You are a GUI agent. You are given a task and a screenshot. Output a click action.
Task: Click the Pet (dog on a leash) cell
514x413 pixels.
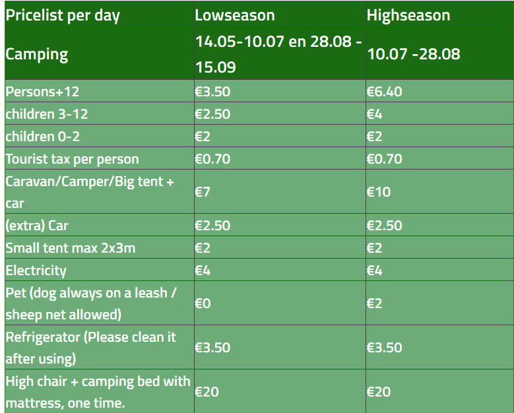click(100, 303)
